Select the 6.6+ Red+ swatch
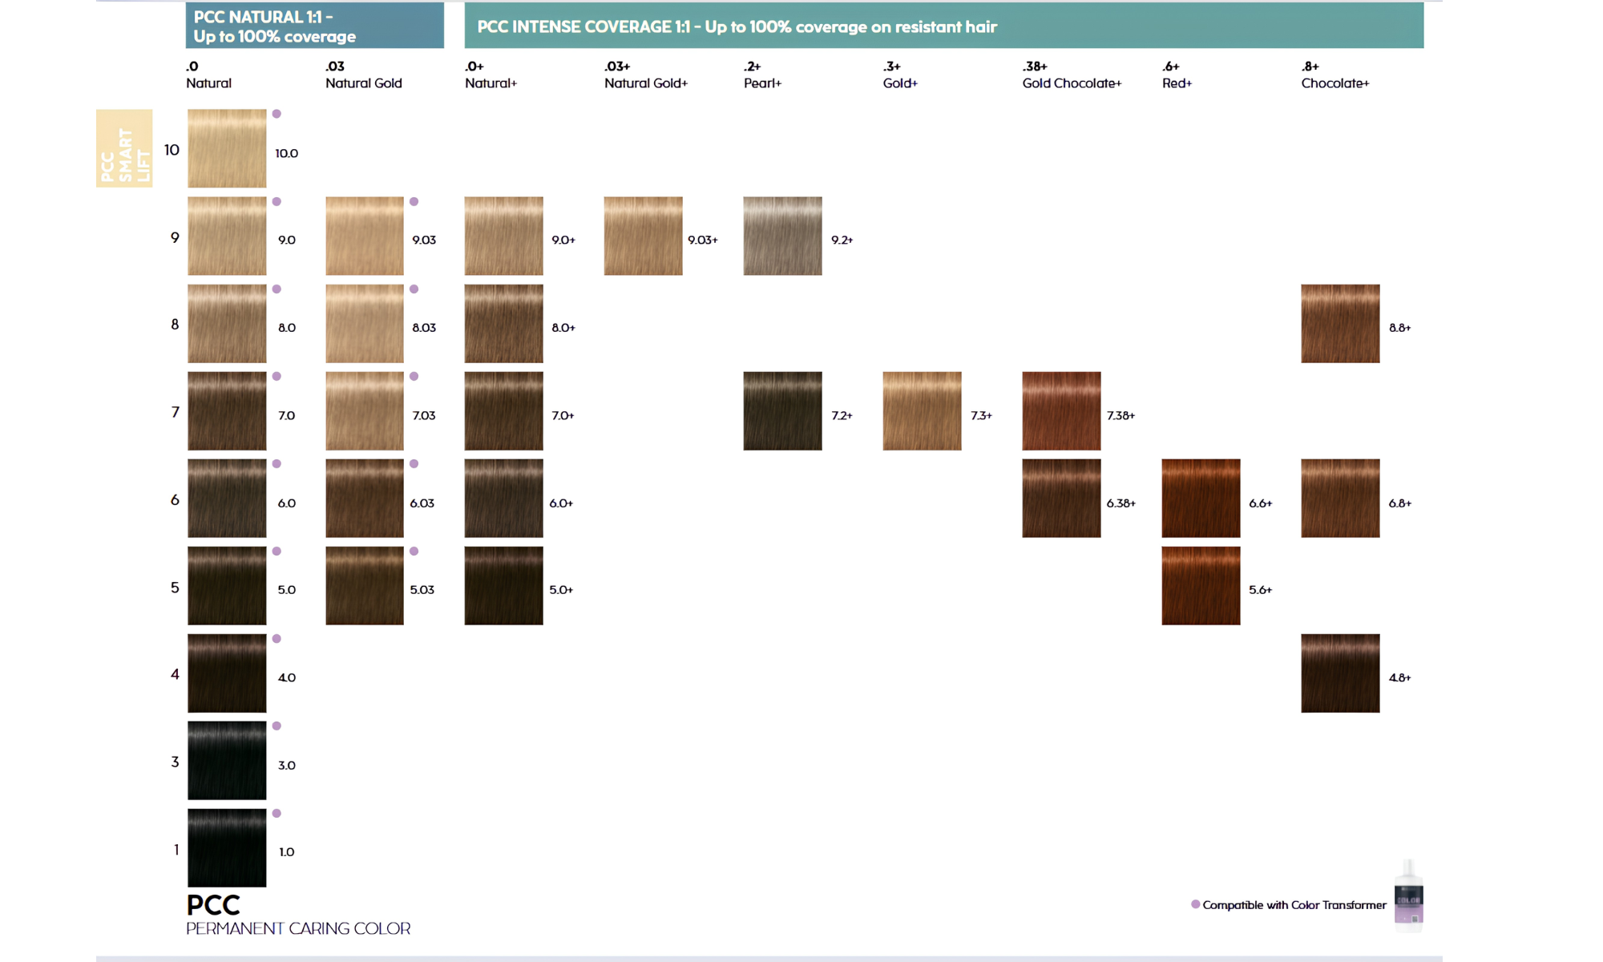The height and width of the screenshot is (962, 1603). click(1201, 498)
